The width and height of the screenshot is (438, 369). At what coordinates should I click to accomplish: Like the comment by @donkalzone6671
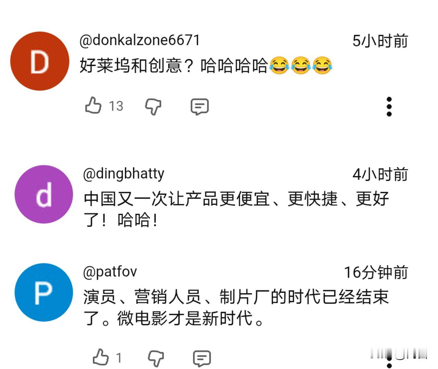click(x=93, y=105)
